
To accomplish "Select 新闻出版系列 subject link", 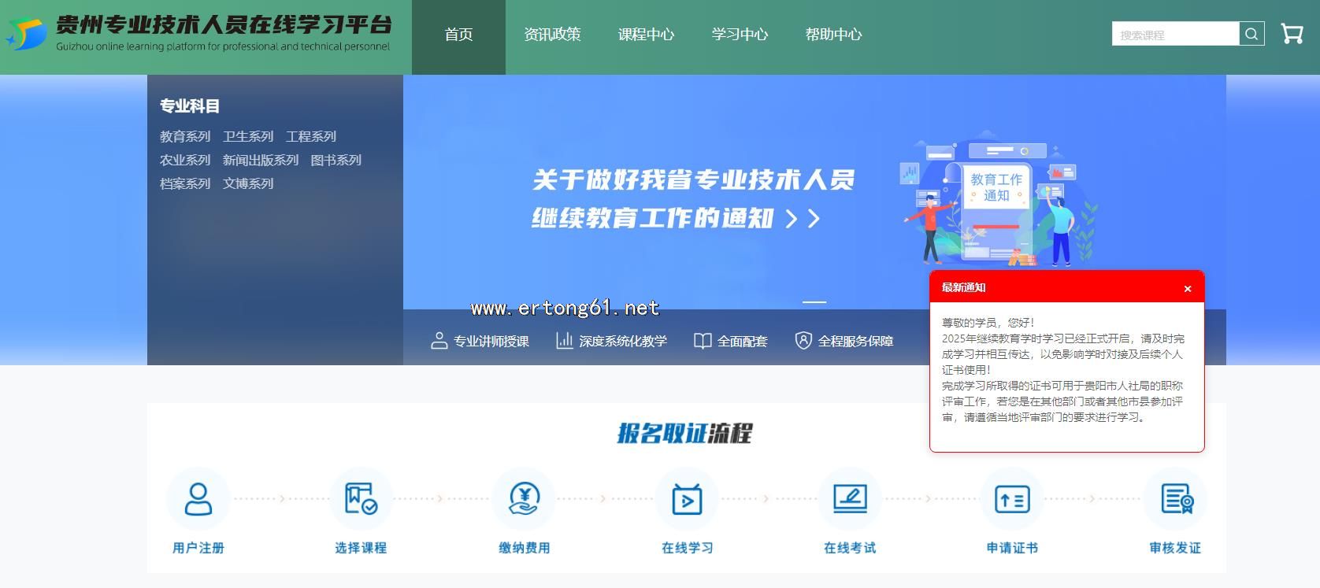I will click(x=261, y=161).
